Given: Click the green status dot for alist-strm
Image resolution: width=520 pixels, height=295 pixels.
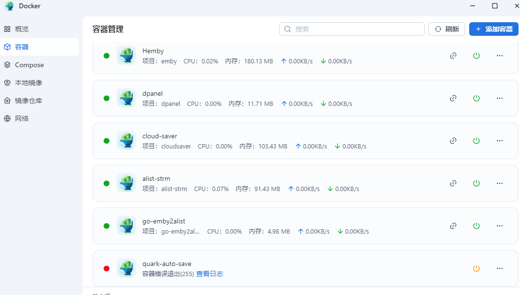Looking at the screenshot, I should point(107,183).
